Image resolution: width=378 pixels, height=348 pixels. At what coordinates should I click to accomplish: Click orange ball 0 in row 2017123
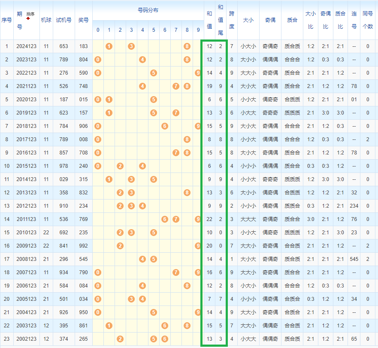pos(98,139)
